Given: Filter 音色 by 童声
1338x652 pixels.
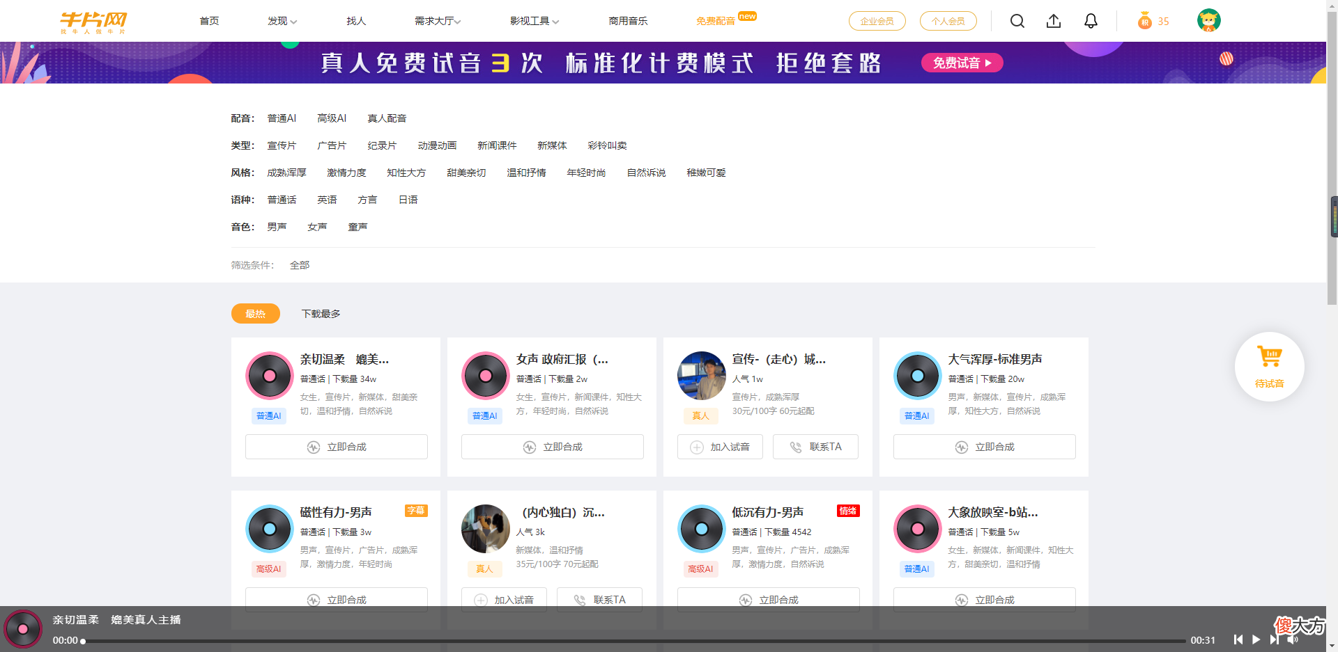Looking at the screenshot, I should [x=357, y=227].
